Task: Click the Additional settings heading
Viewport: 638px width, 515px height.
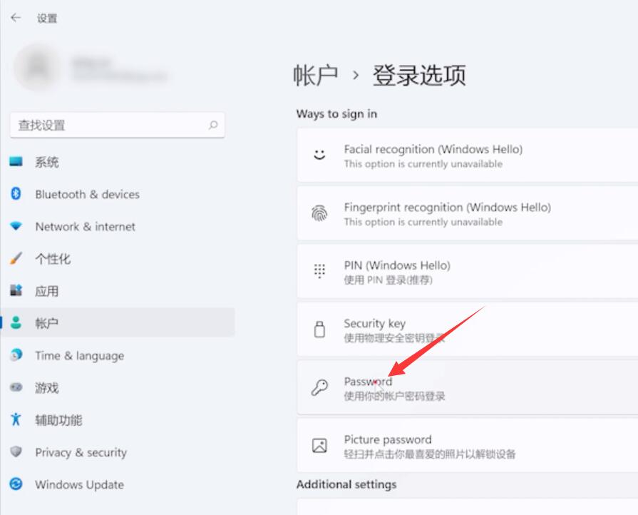Action: 346,484
